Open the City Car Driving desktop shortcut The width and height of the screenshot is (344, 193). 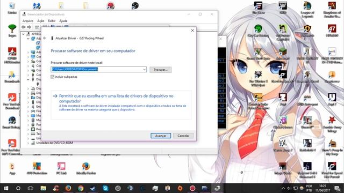coord(258,31)
